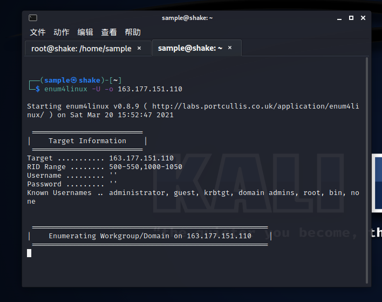Viewport: 382px width, 302px height.
Task: Close the sample@shake: ~ tab
Action: click(x=230, y=48)
